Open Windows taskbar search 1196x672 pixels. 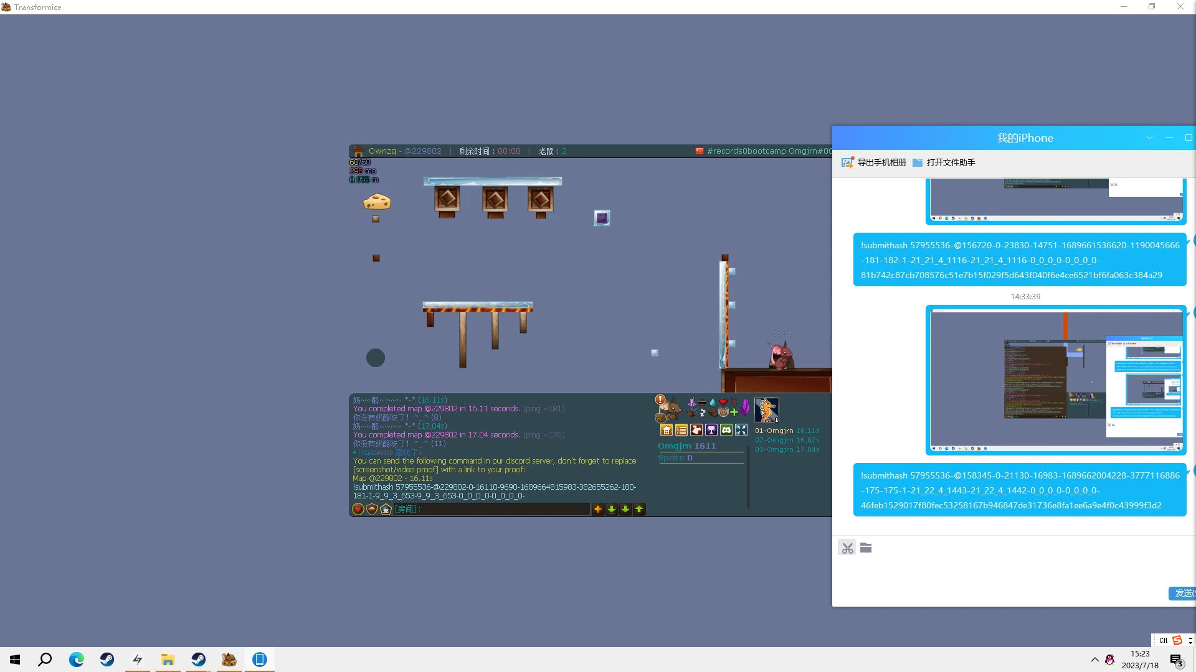[x=45, y=660]
